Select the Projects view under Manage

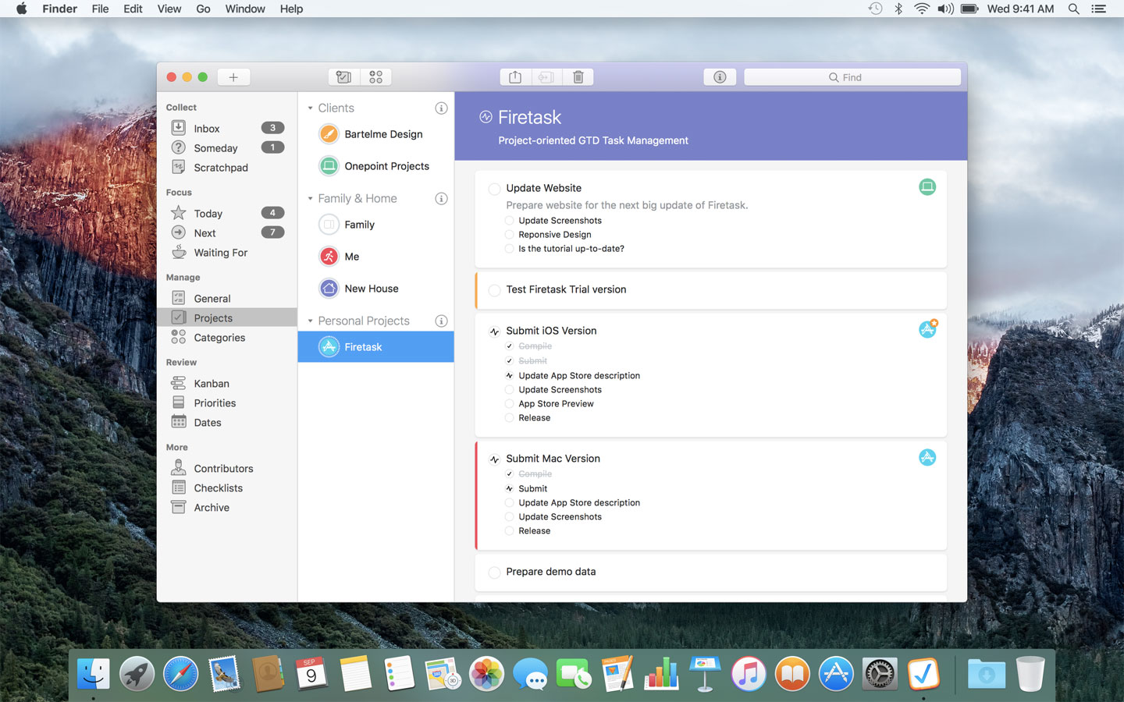coord(227,318)
